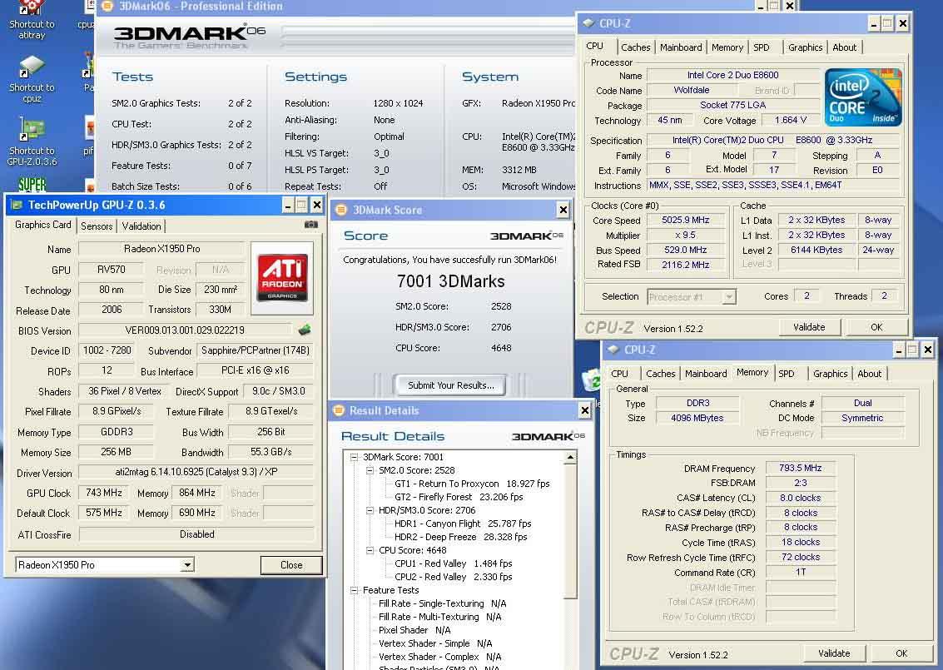The width and height of the screenshot is (943, 670).
Task: Open the About tab in upper CPU-Z
Action: click(x=844, y=47)
